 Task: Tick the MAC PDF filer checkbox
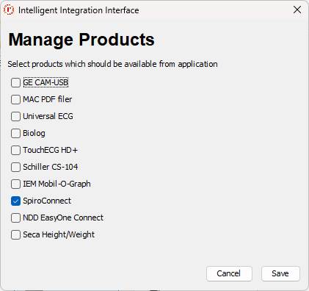pos(15,100)
